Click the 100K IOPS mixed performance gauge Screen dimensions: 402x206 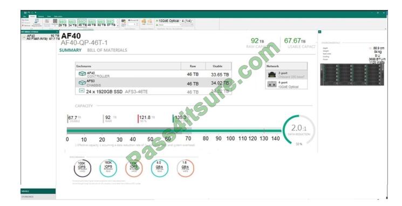pyautogui.click(x=83, y=168)
